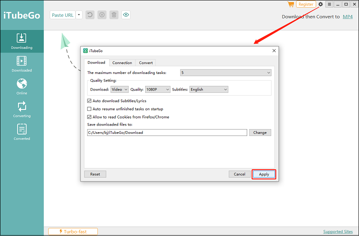Toggle Auto download Subtitles/Lyrics checkbox
The image size is (359, 236).
point(89,101)
